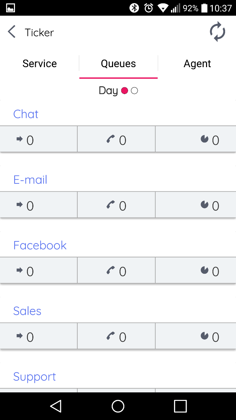Switch to the Agent tab
Image resolution: width=236 pixels, height=420 pixels.
tap(197, 64)
